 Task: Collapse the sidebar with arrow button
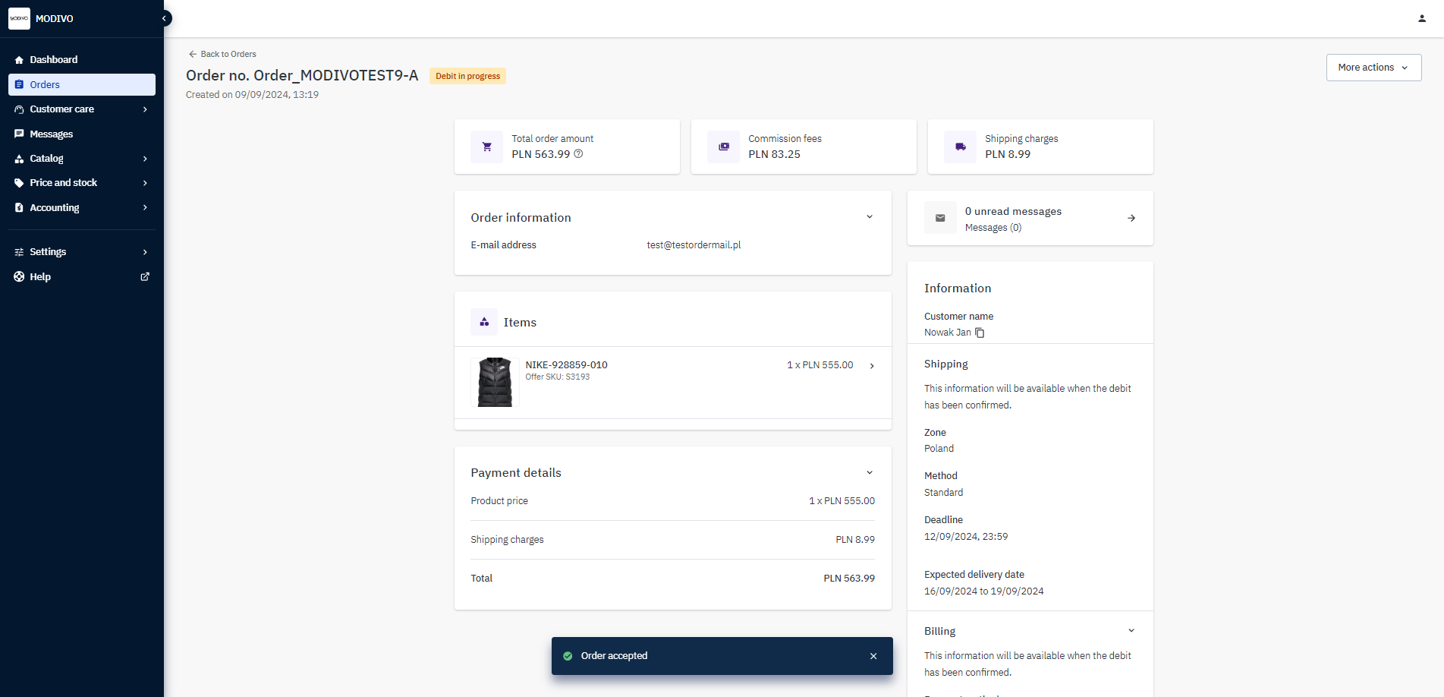click(x=164, y=18)
